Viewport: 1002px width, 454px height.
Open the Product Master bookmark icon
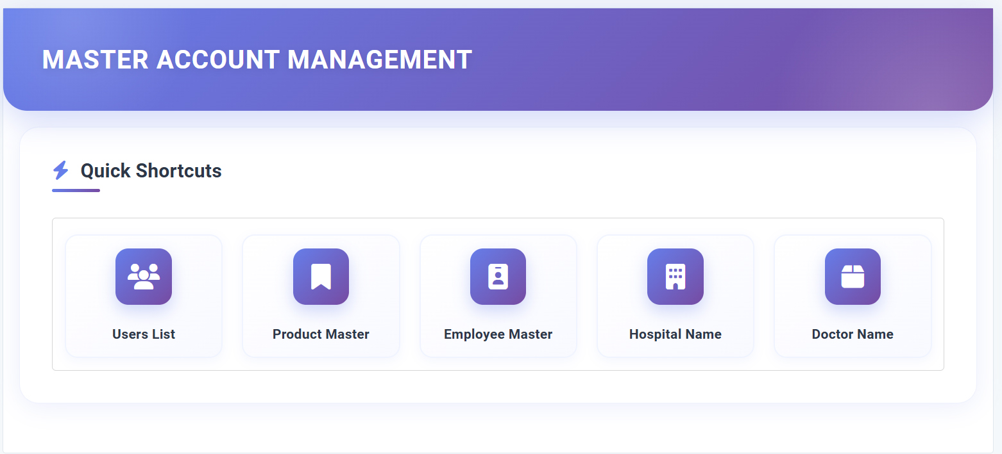click(x=321, y=277)
